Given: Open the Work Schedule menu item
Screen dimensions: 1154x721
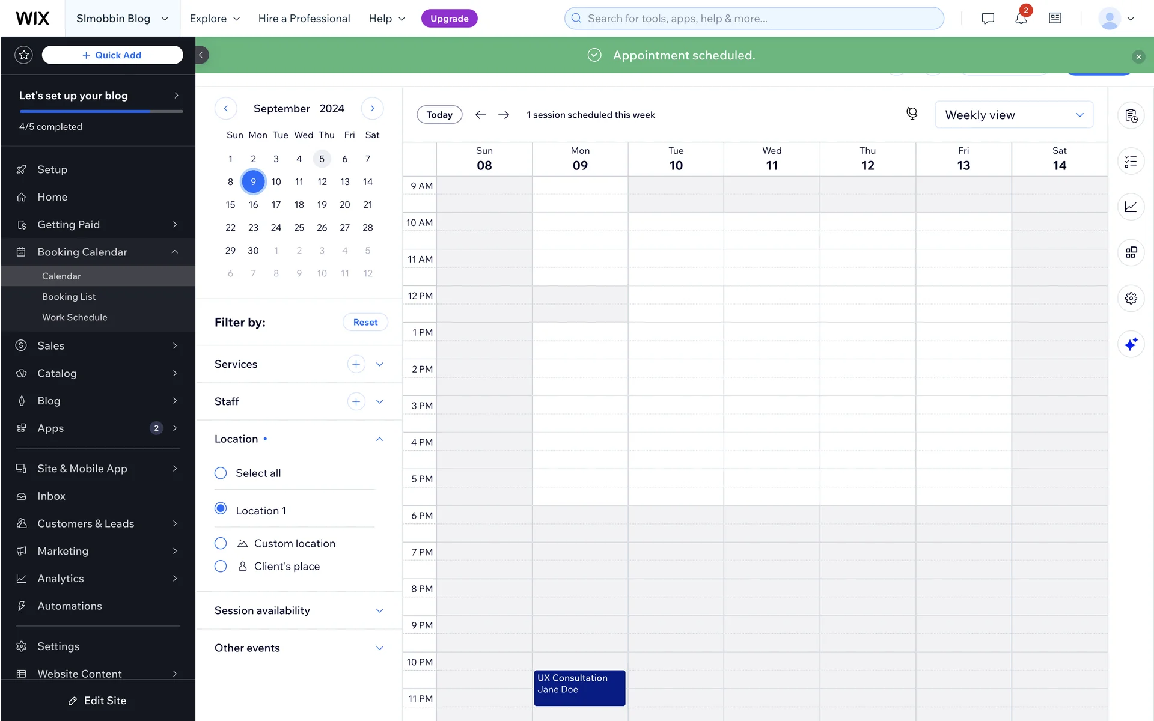Looking at the screenshot, I should (x=75, y=317).
